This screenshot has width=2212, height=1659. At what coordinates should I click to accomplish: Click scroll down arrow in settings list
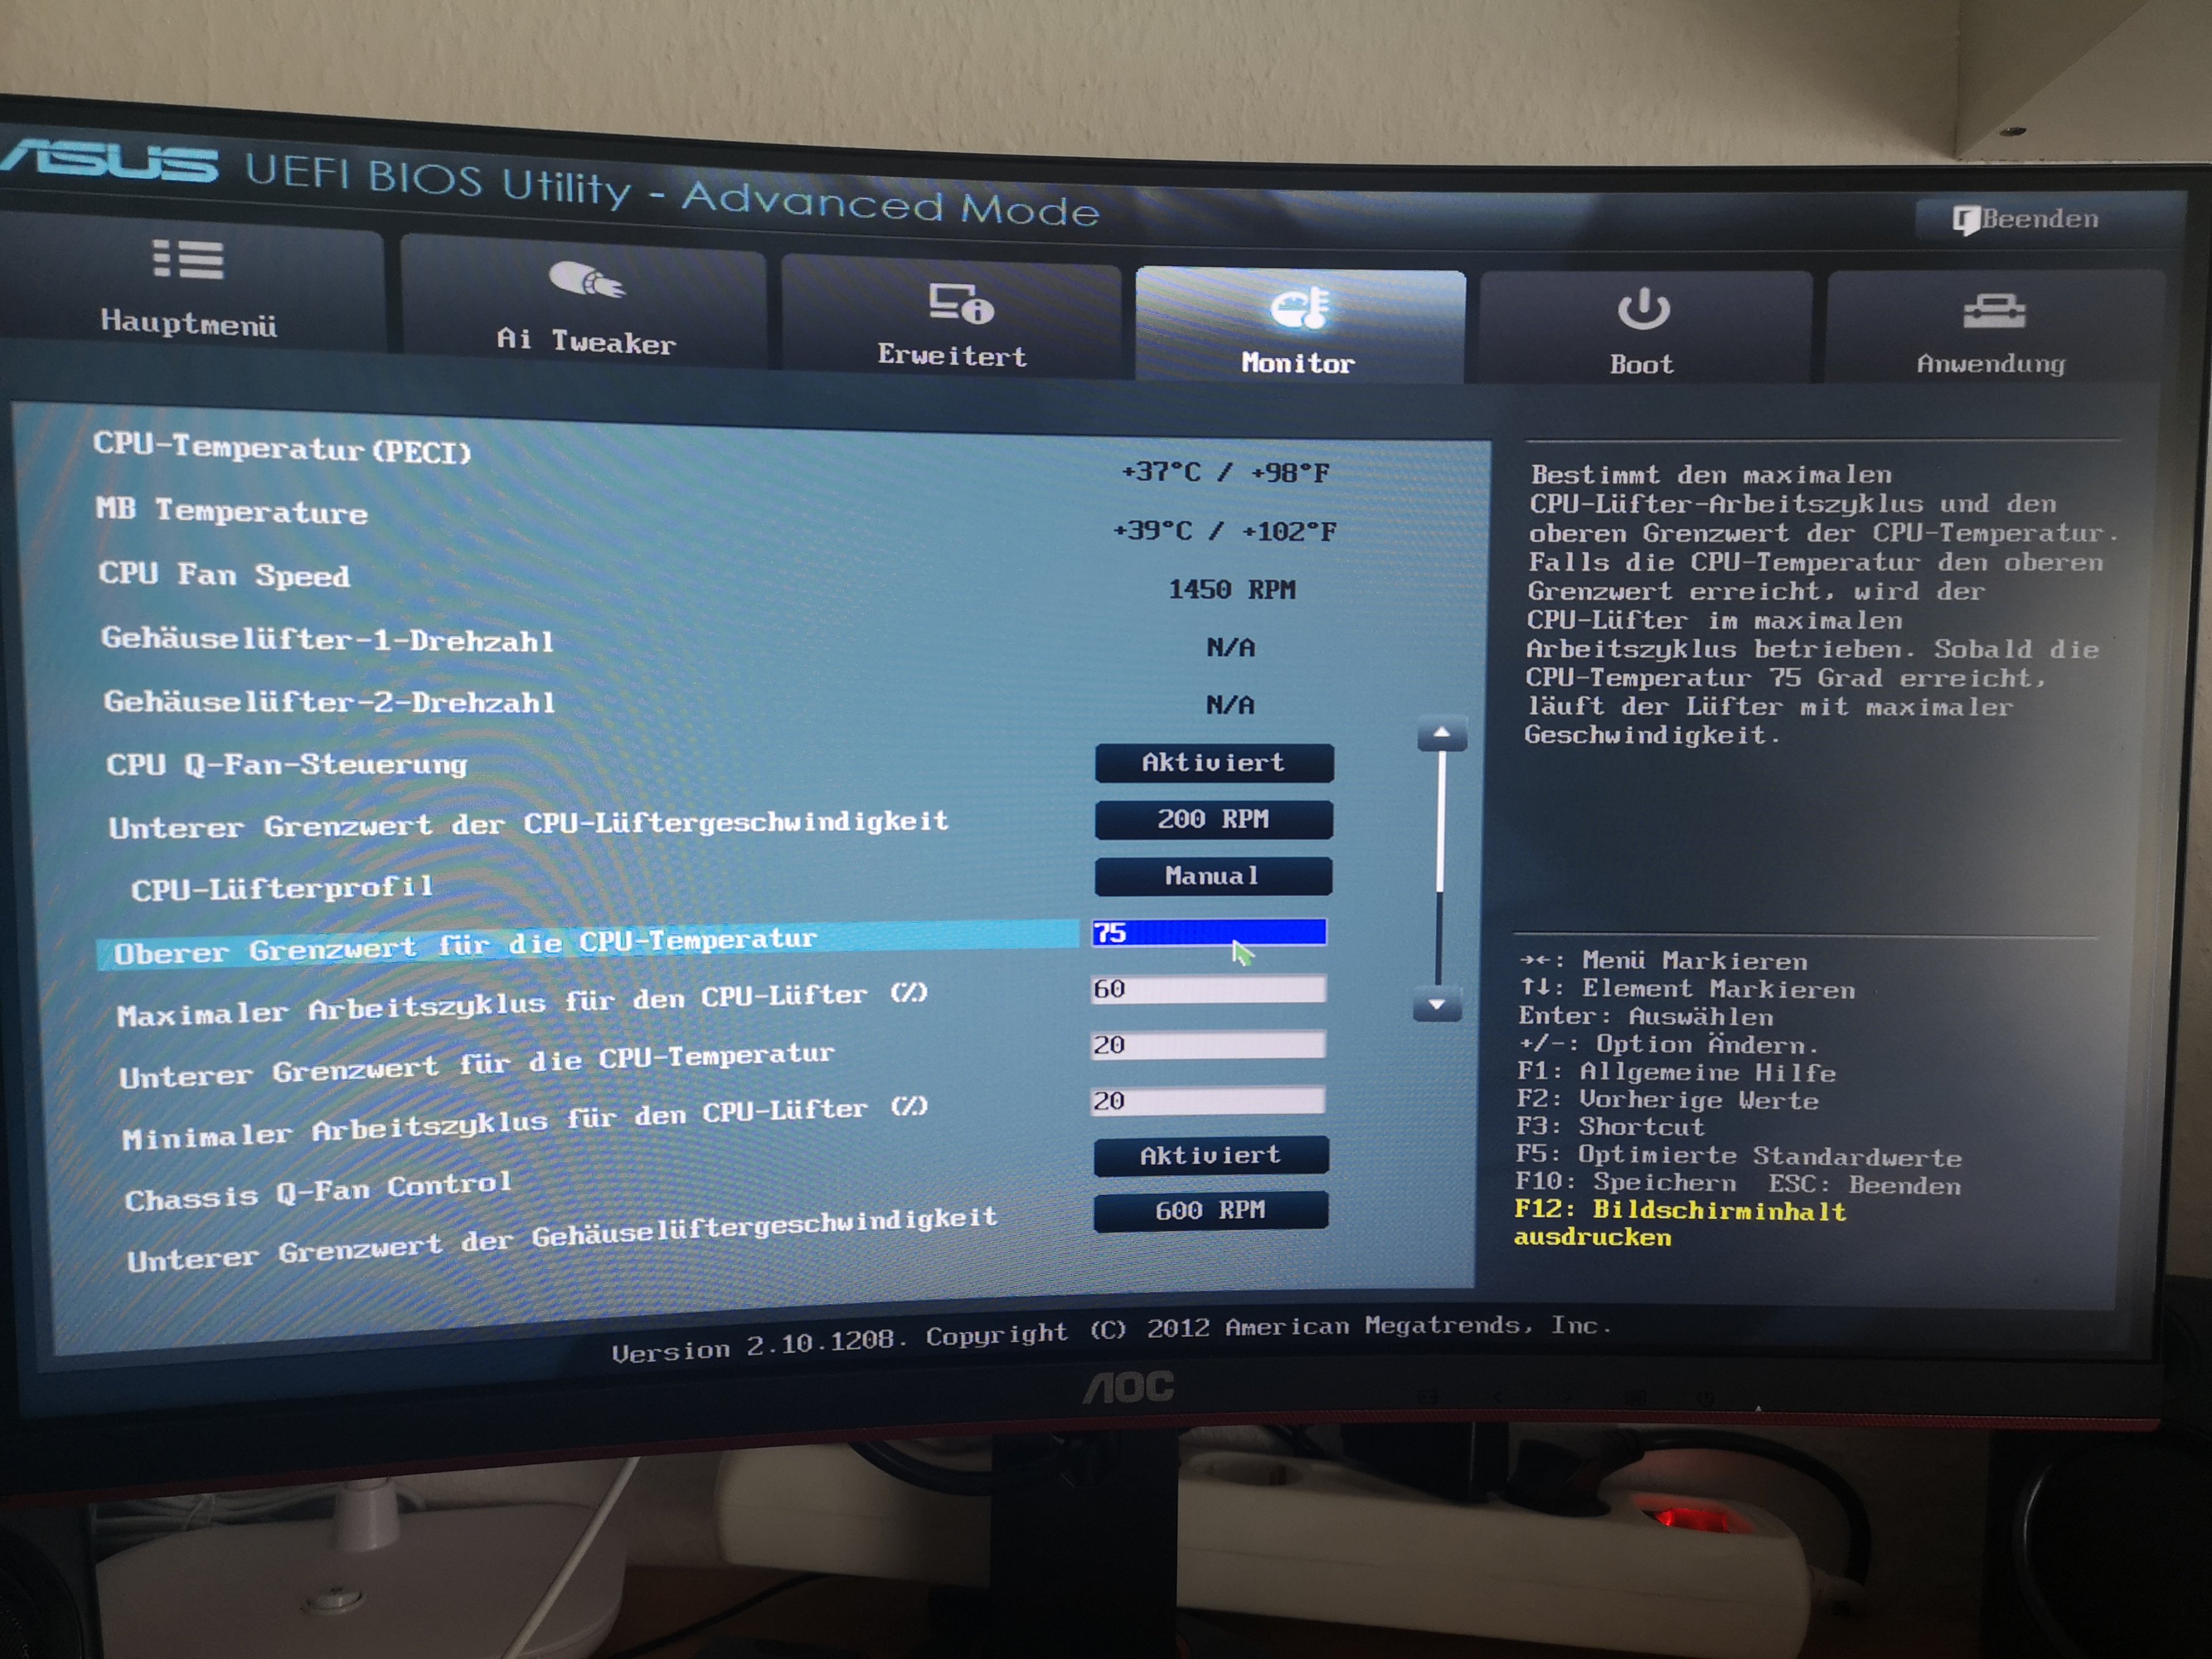click(x=1437, y=1005)
